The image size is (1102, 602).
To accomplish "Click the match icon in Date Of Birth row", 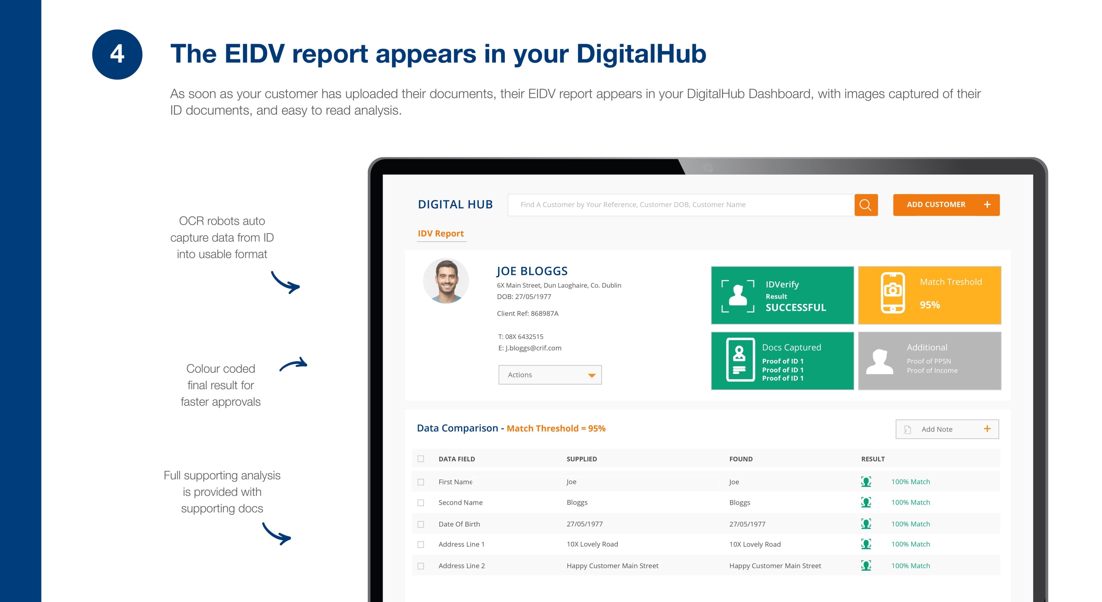I will tap(866, 524).
